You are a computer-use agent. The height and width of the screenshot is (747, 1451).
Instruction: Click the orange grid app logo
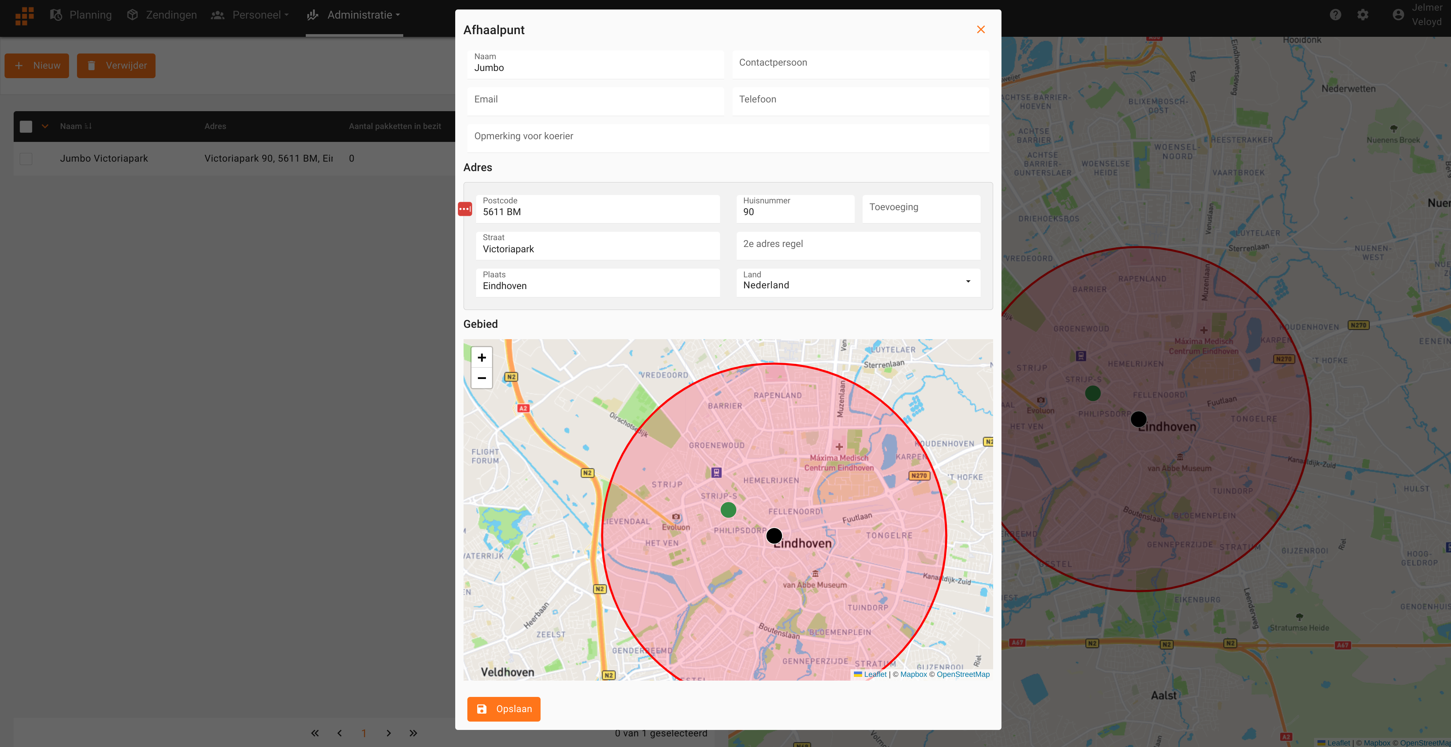click(24, 15)
